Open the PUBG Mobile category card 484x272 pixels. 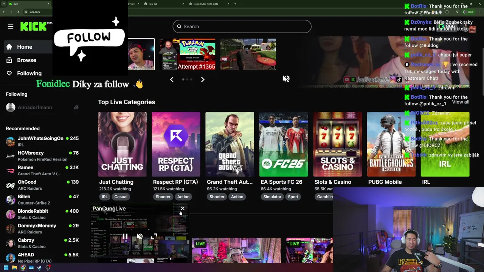391,144
